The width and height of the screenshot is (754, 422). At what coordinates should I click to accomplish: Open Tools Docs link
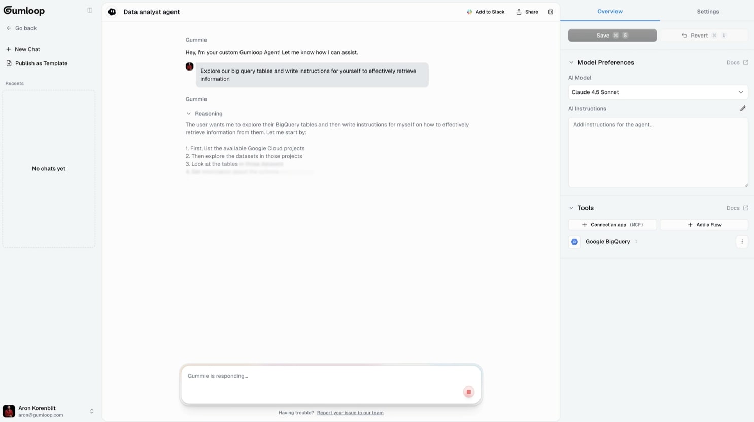(737, 208)
